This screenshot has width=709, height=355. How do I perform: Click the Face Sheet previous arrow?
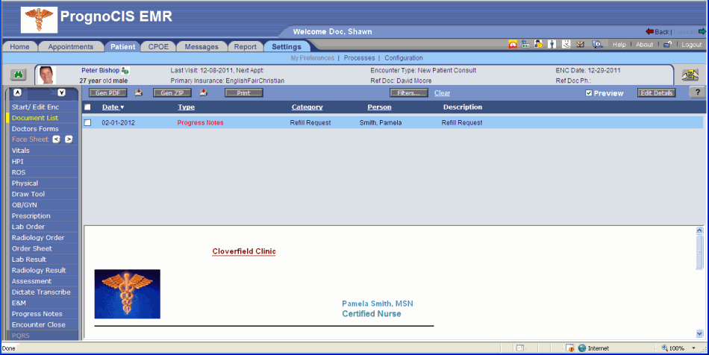(56, 139)
